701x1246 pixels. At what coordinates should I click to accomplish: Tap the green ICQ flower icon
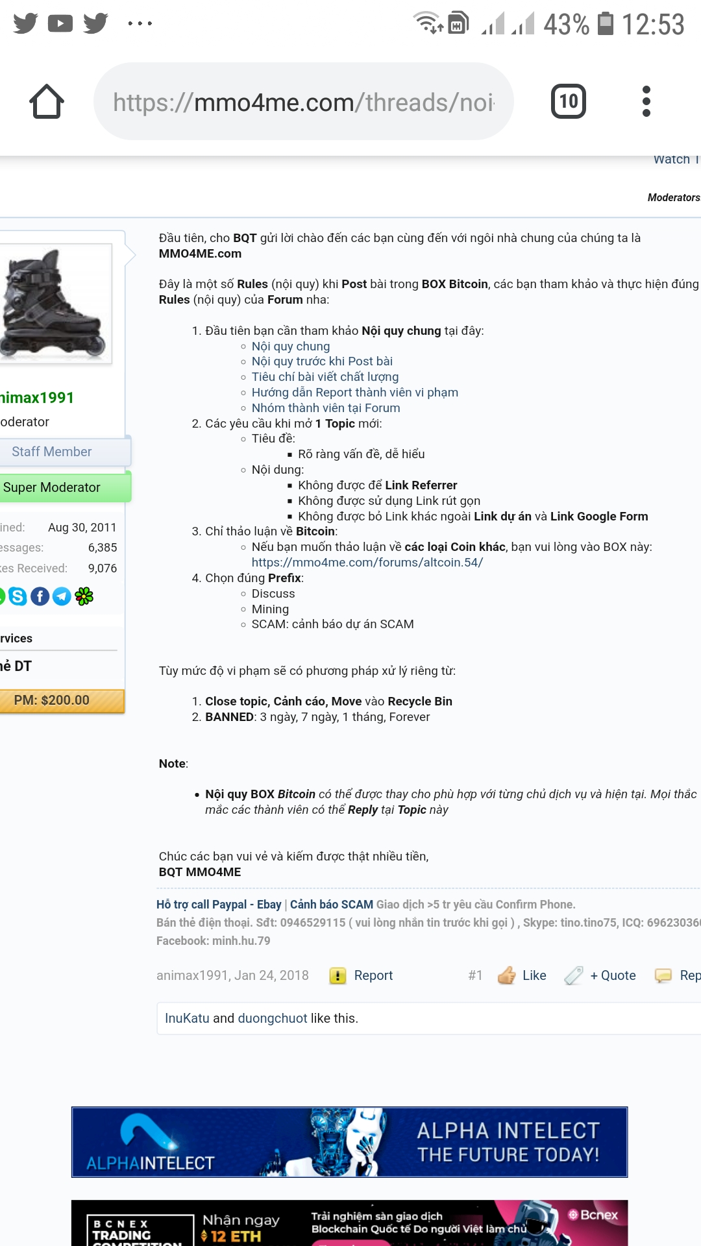(84, 596)
